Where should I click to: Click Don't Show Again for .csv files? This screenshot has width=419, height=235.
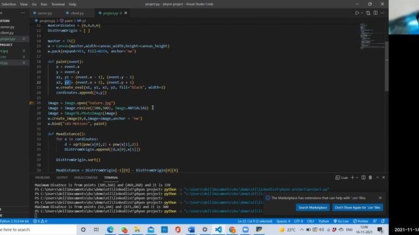click(x=357, y=208)
